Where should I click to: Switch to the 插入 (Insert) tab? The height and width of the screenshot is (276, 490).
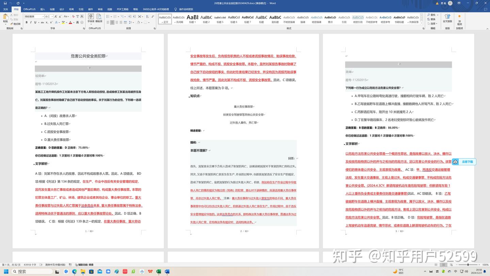pos(43,9)
